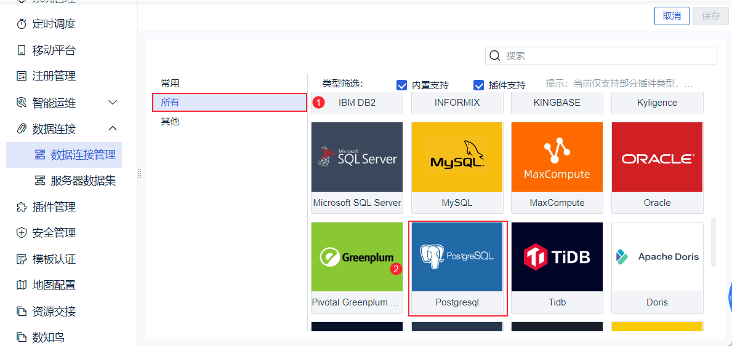Choose the Oracle logo tile
The image size is (732, 346).
coord(658,157)
